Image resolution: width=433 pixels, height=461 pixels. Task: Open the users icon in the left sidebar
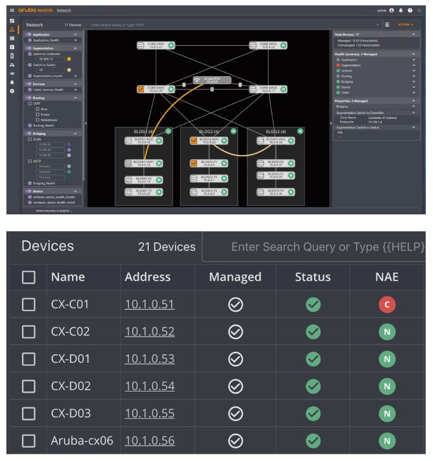(x=12, y=65)
